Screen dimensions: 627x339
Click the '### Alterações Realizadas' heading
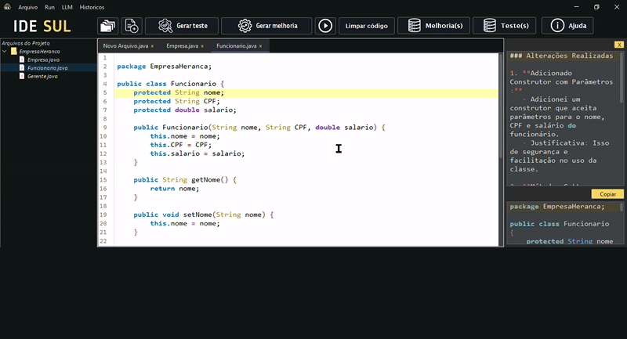[561, 56]
